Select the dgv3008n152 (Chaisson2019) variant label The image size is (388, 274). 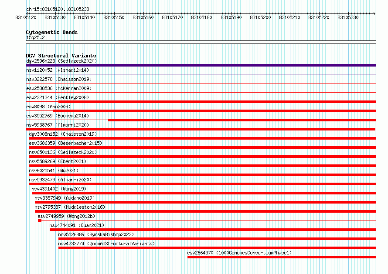(63, 134)
